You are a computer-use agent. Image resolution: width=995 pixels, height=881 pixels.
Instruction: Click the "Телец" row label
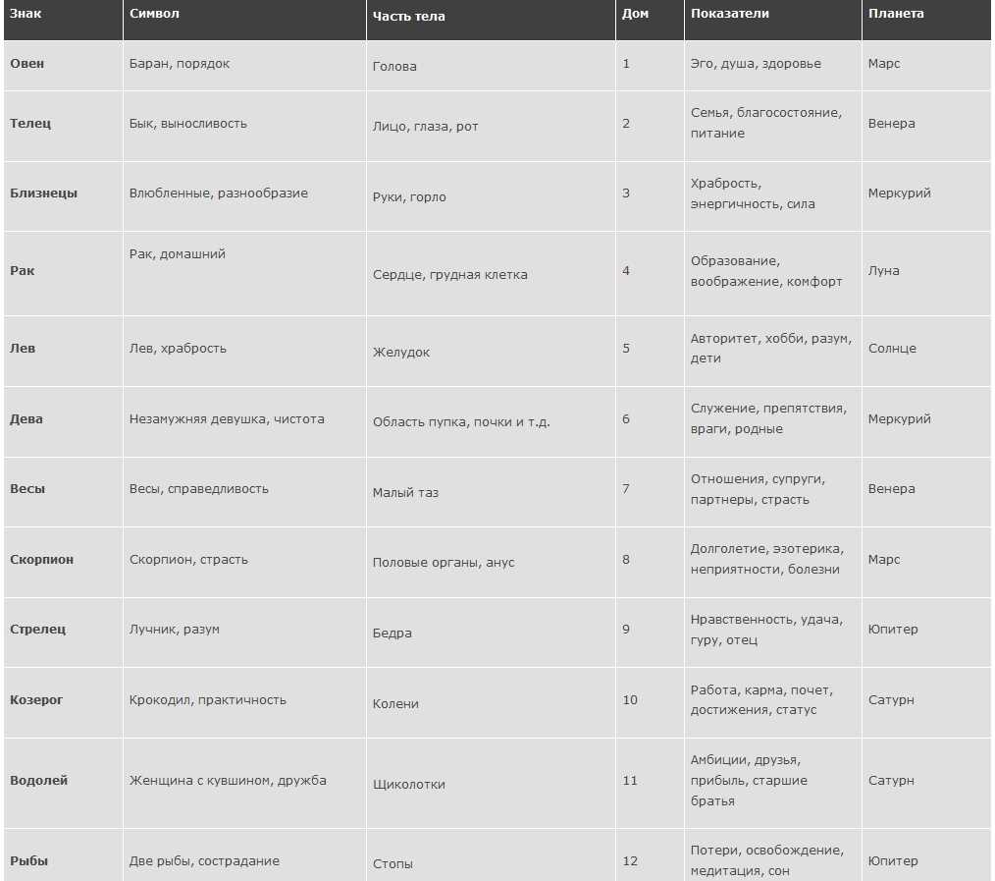[x=30, y=124]
